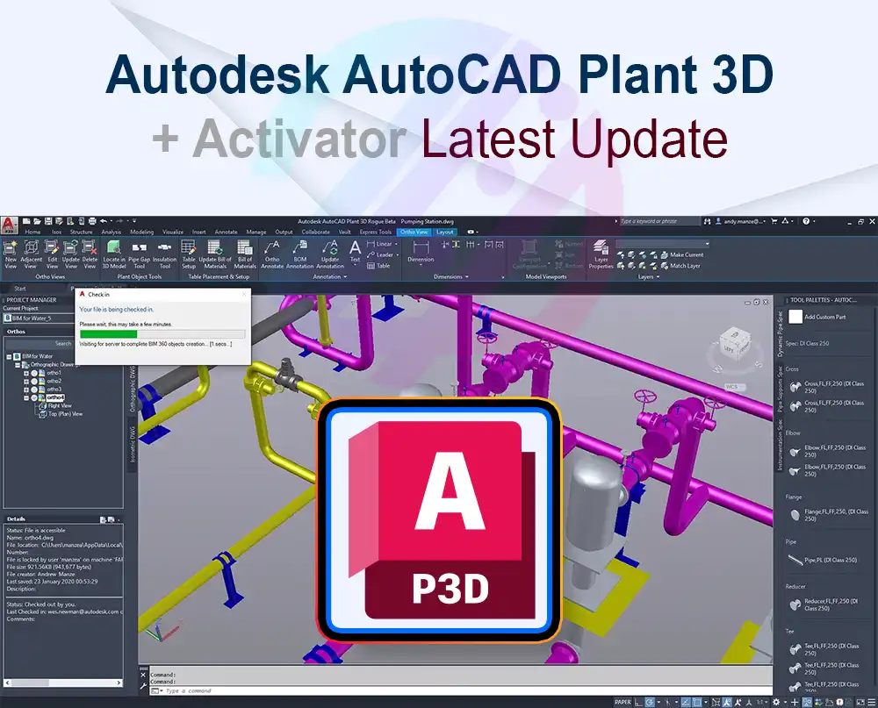The height and width of the screenshot is (708, 878).
Task: Activate the Pipe Gap Tool
Action: tap(139, 252)
